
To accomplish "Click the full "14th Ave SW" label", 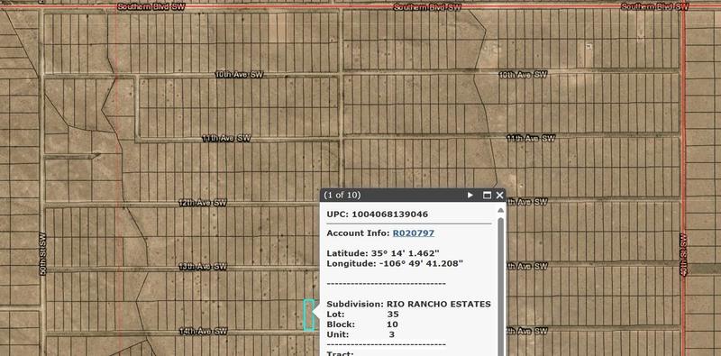I will coord(203,331).
